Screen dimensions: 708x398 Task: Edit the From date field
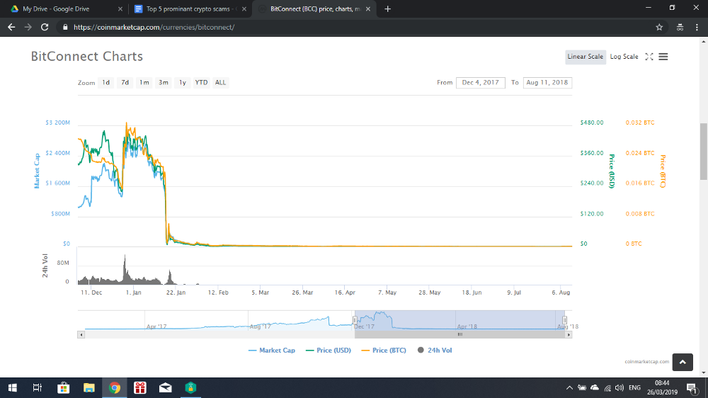pyautogui.click(x=481, y=83)
